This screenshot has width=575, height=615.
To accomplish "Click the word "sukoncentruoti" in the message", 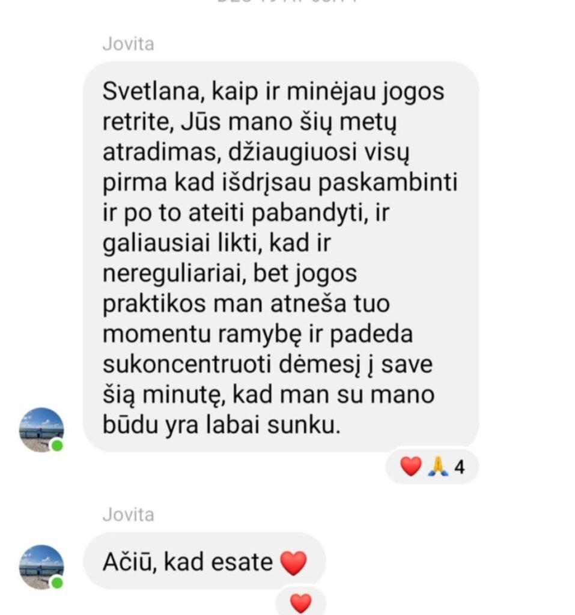I will coord(187,365).
